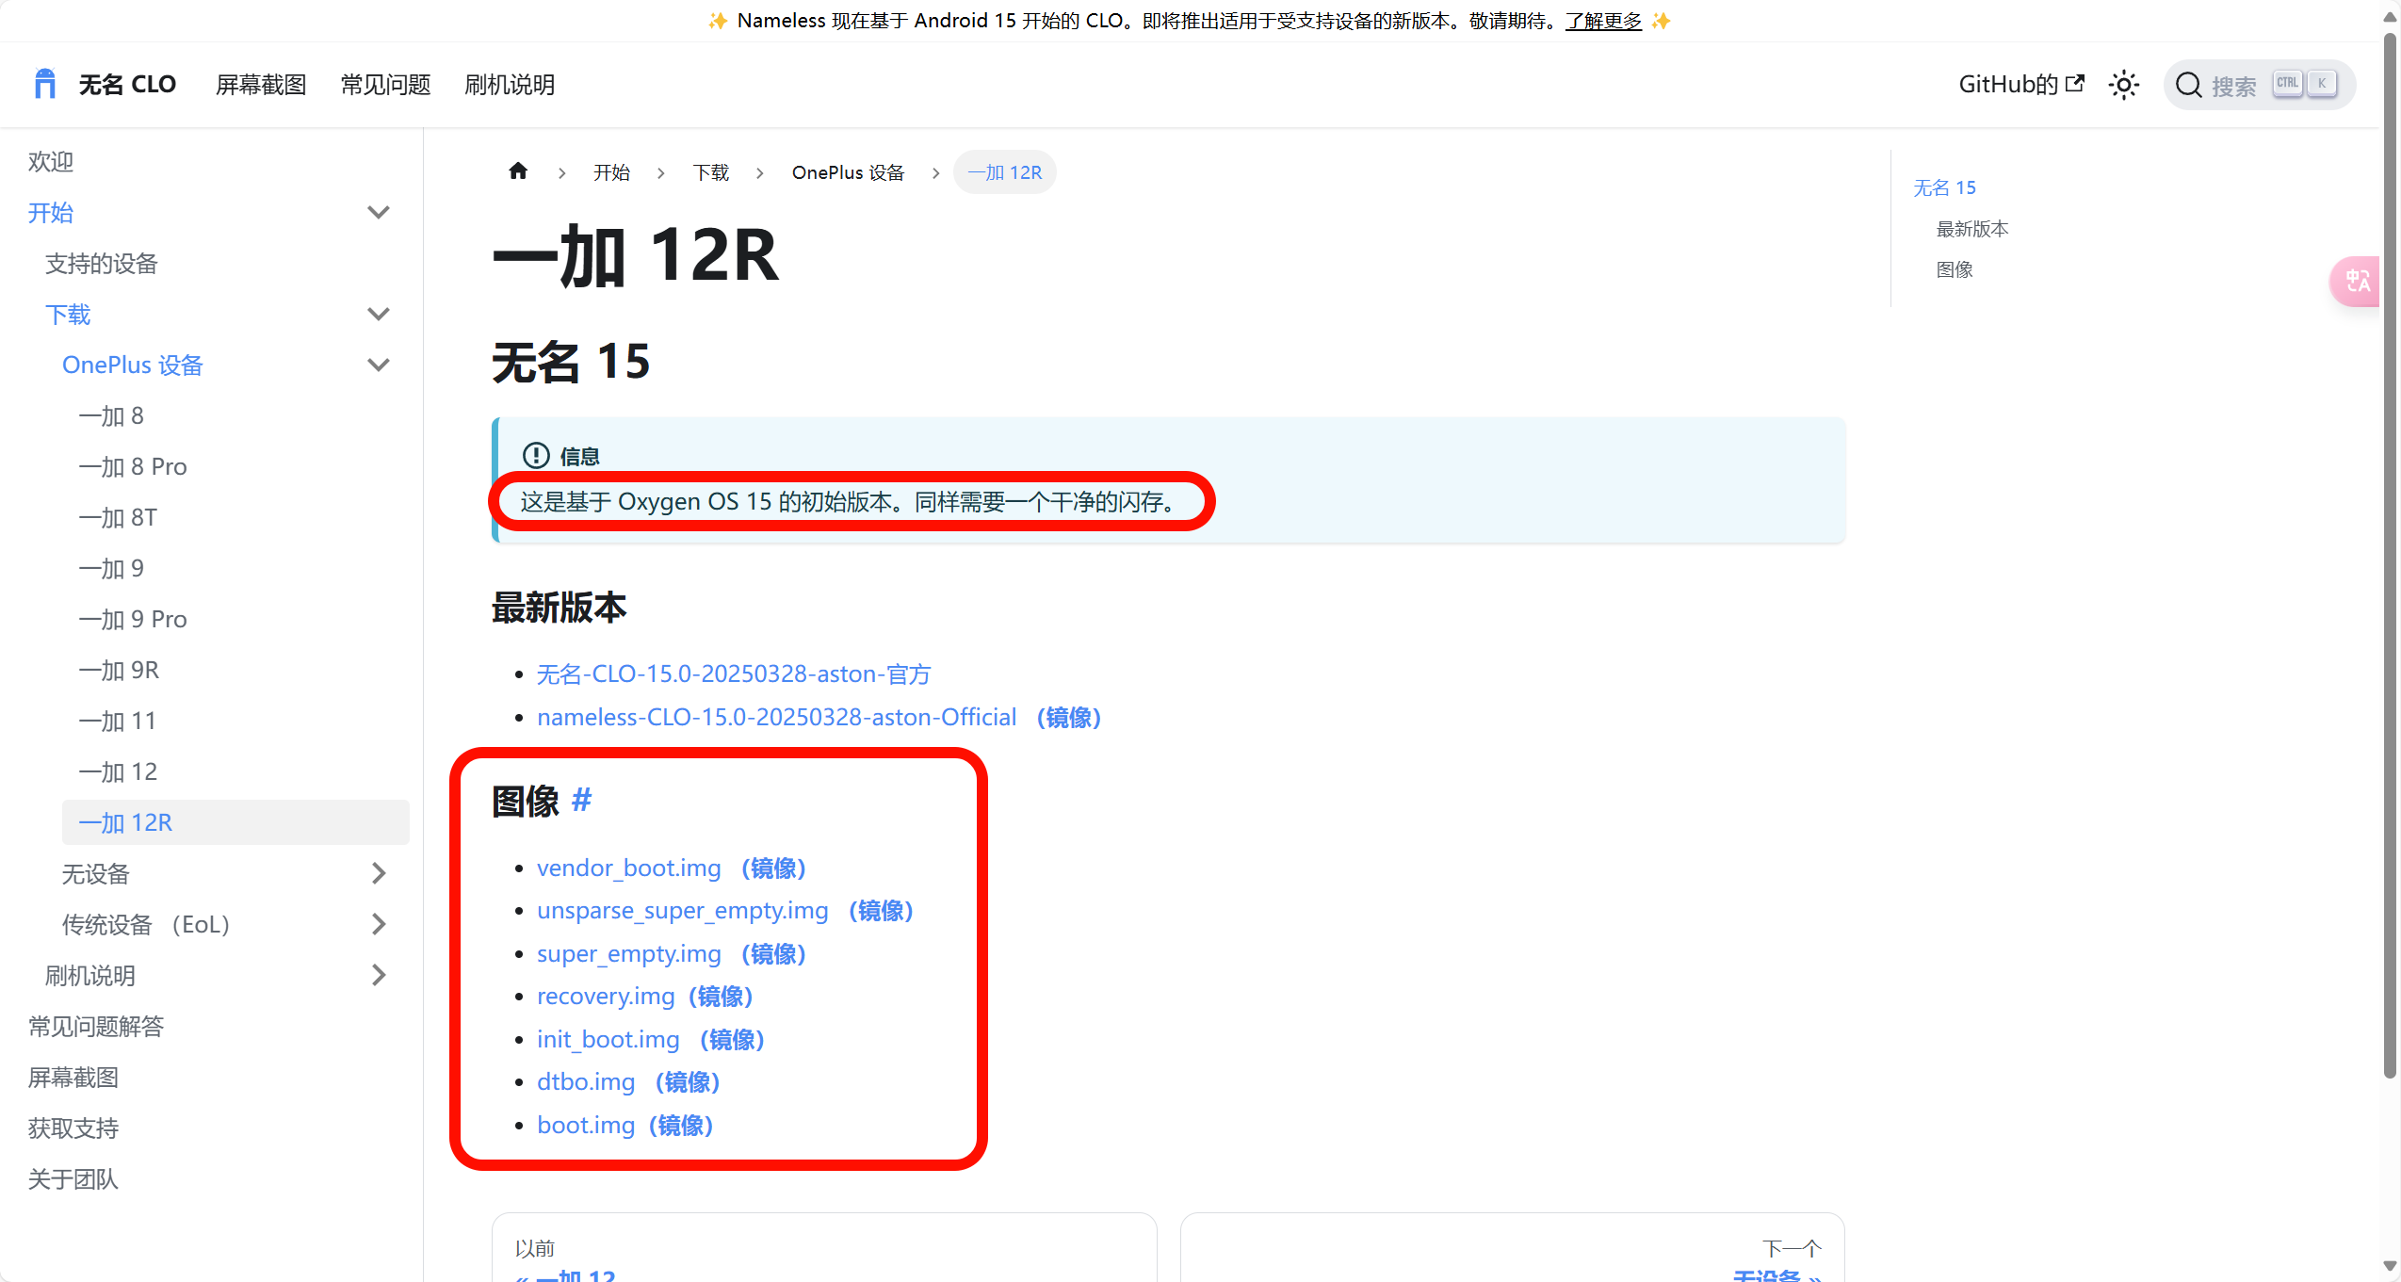Expand the 无设备 sidebar section
The width and height of the screenshot is (2401, 1282).
379,874
